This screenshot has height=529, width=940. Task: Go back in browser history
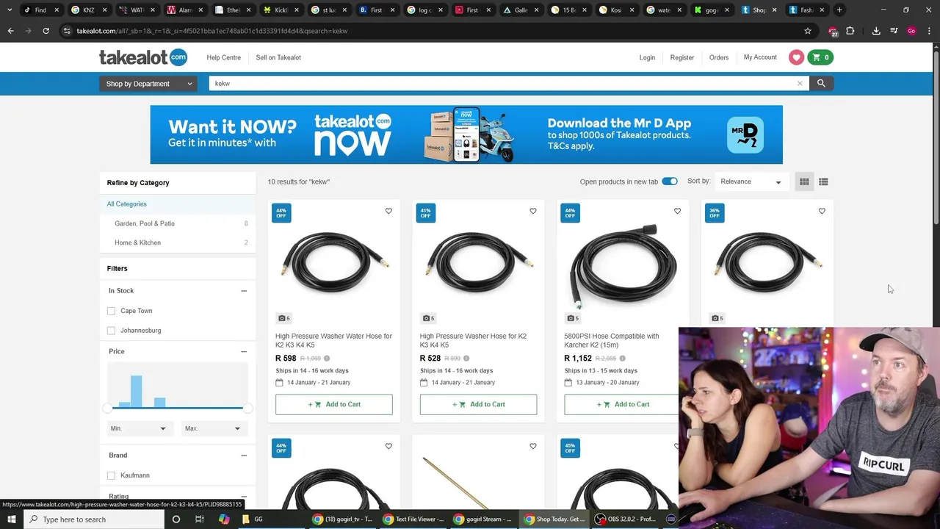pyautogui.click(x=10, y=31)
